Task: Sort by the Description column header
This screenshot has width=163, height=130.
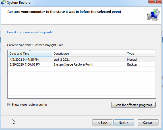Action: pos(89,54)
